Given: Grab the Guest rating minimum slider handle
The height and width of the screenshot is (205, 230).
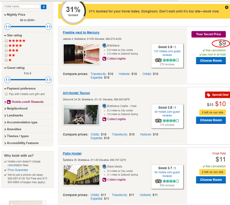Looking at the screenshot, I should [8, 80].
